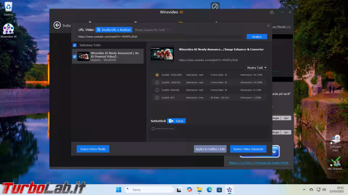348x195 pixels.
Task: Open clock and date panel
Action: pos(336,190)
